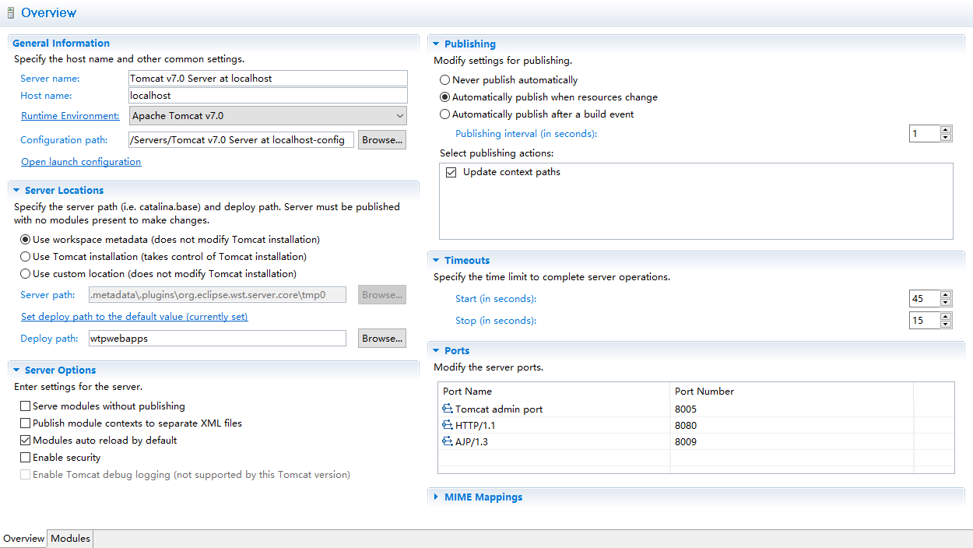Untick Modules auto reload by default

26,441
